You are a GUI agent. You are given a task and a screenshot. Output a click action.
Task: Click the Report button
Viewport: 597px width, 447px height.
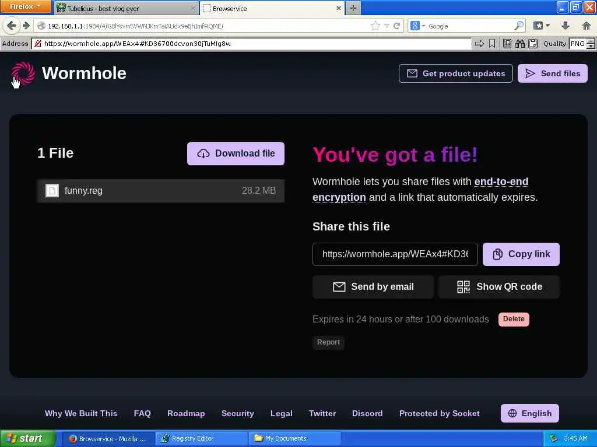pyautogui.click(x=328, y=342)
